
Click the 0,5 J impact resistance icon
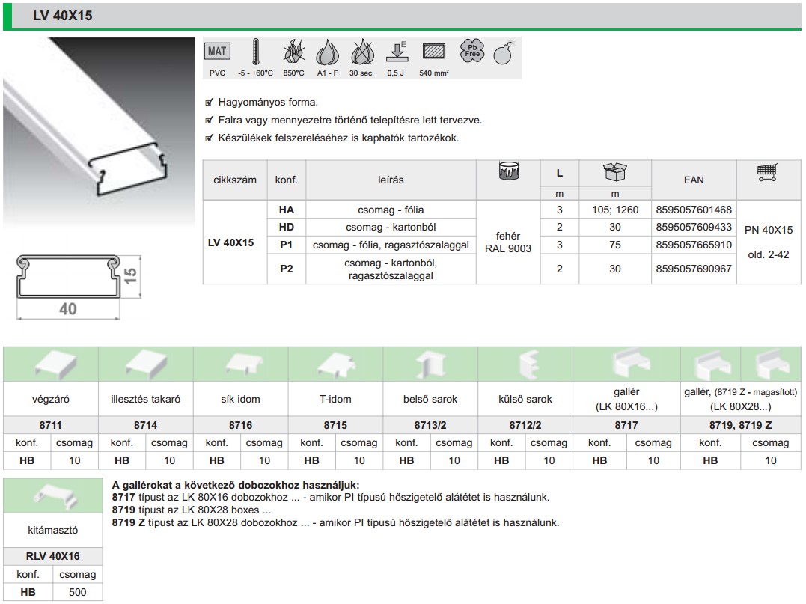(396, 52)
